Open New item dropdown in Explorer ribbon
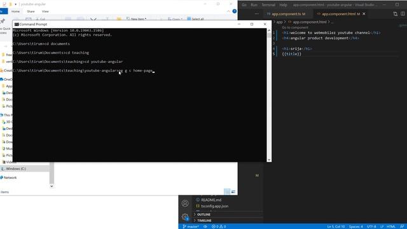Screen dimensions: 407x229 pyautogui.click(x=136, y=18)
